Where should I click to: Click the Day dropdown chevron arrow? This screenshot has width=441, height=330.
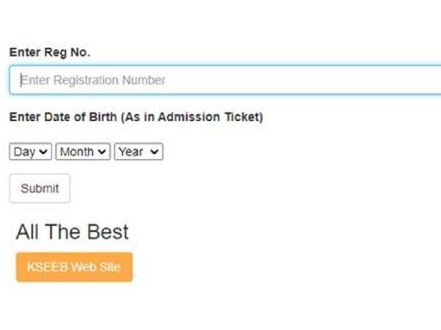tap(44, 152)
